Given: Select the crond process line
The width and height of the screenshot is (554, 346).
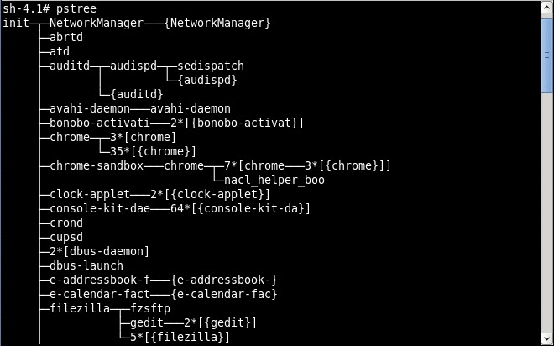Looking at the screenshot, I should pyautogui.click(x=65, y=223).
